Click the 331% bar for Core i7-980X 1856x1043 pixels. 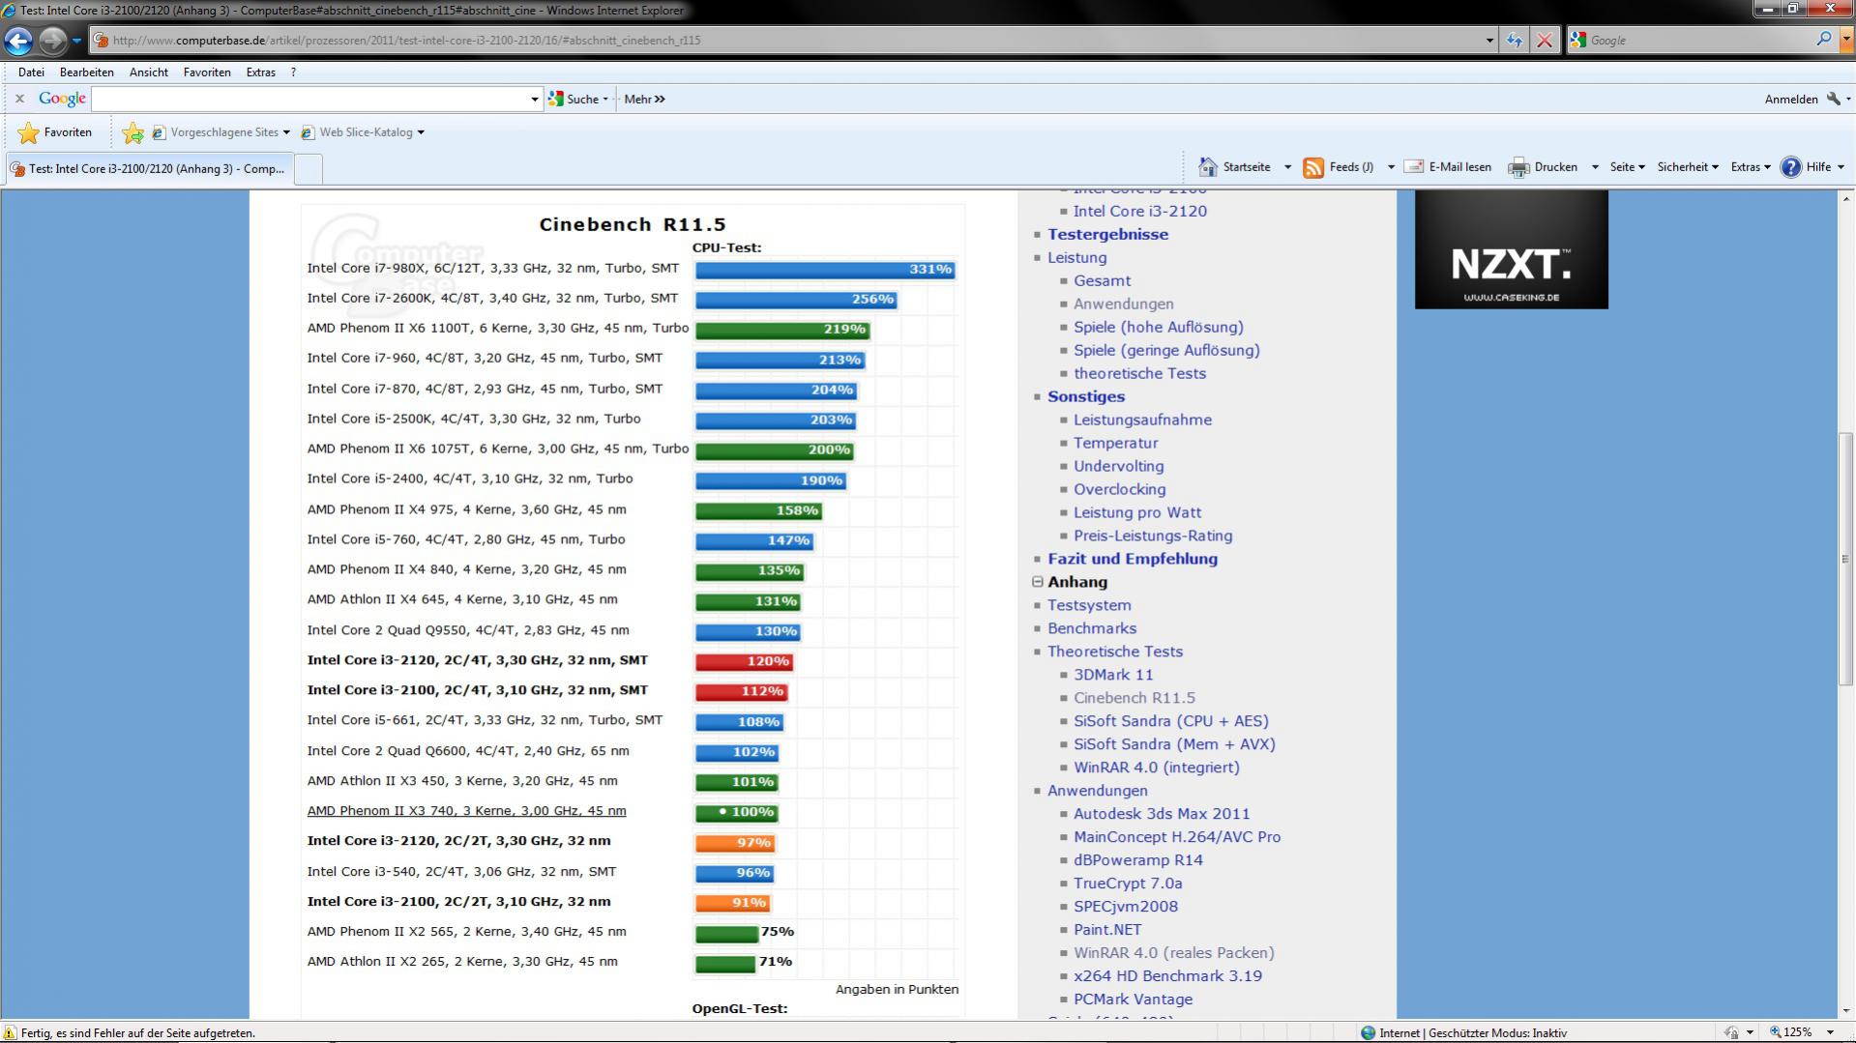(825, 270)
